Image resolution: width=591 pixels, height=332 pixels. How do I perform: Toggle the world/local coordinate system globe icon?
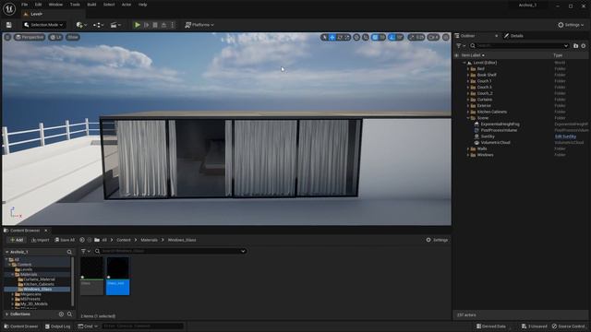point(356,37)
